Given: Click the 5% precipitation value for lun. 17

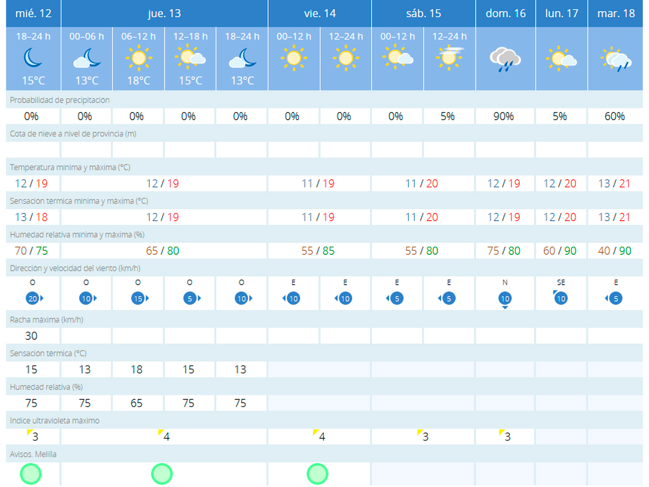Looking at the screenshot, I should pyautogui.click(x=560, y=116).
